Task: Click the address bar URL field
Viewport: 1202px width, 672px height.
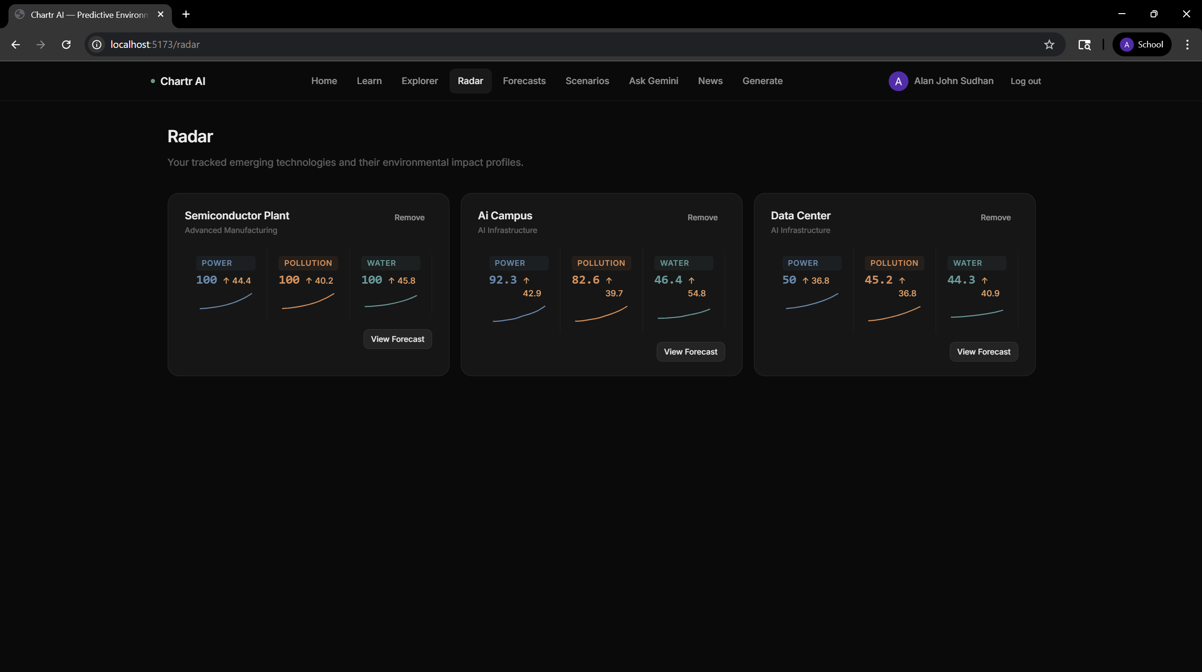Action: tap(564, 45)
